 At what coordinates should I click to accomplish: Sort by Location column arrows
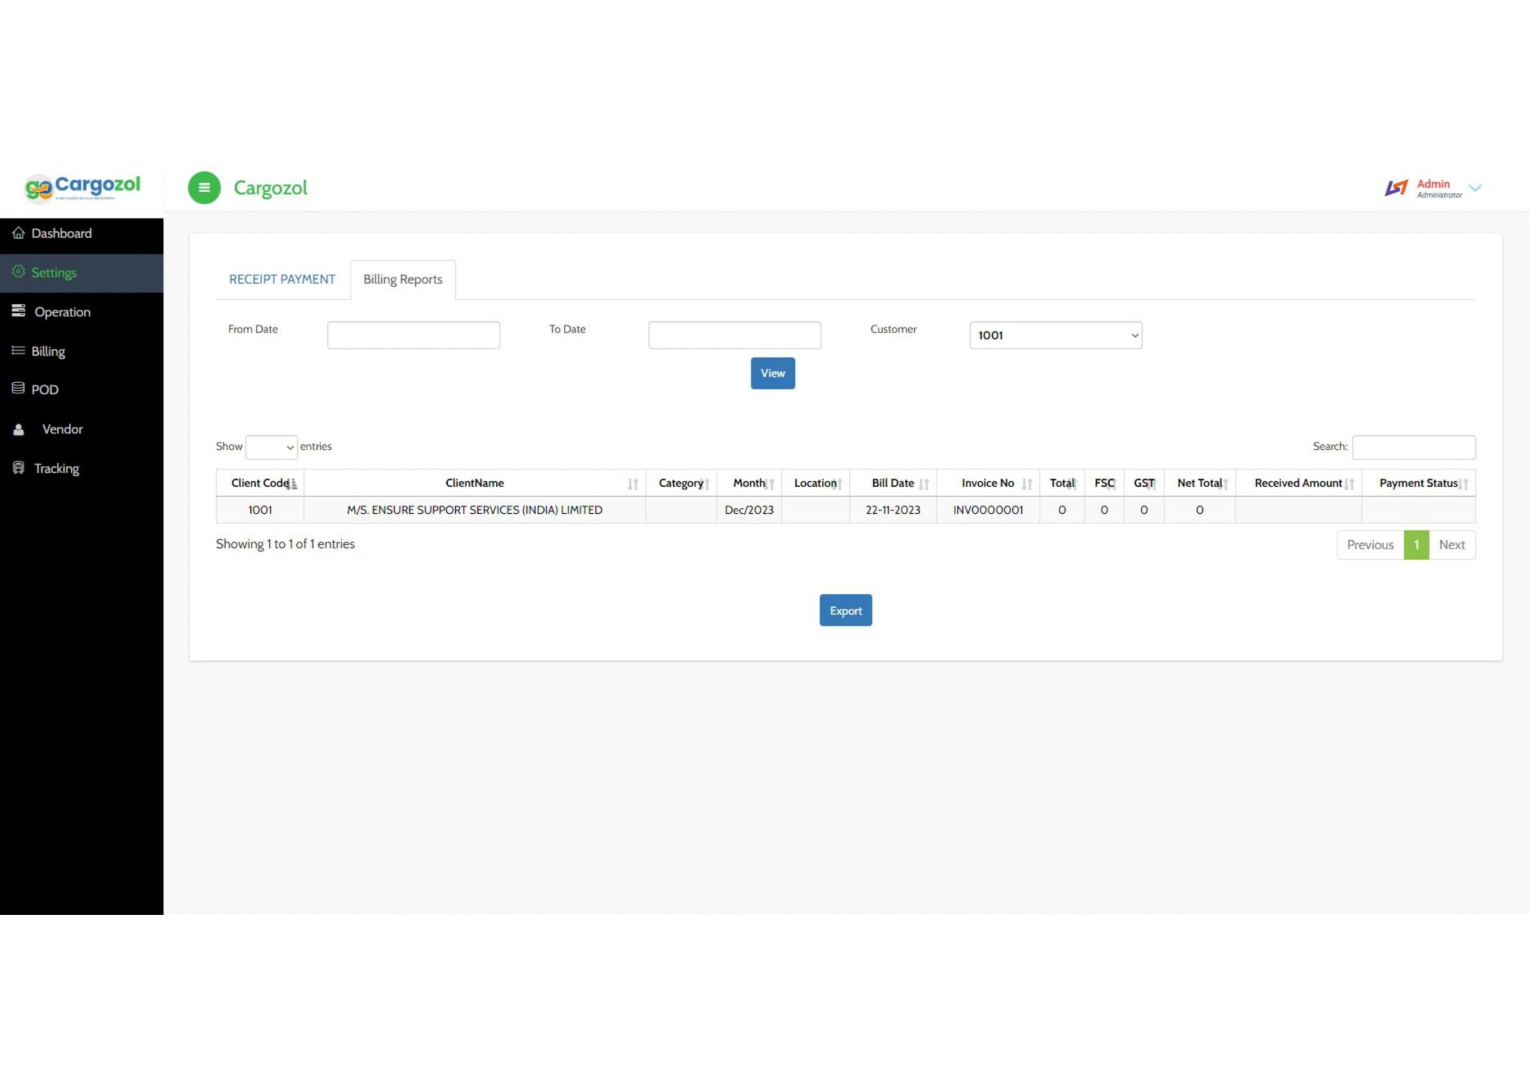[x=837, y=484]
